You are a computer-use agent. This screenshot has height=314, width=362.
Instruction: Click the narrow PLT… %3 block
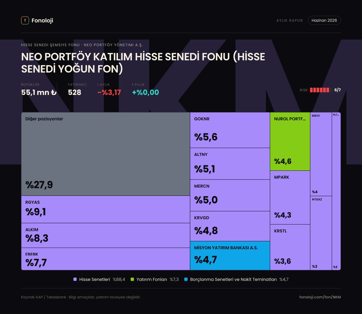click(336, 191)
